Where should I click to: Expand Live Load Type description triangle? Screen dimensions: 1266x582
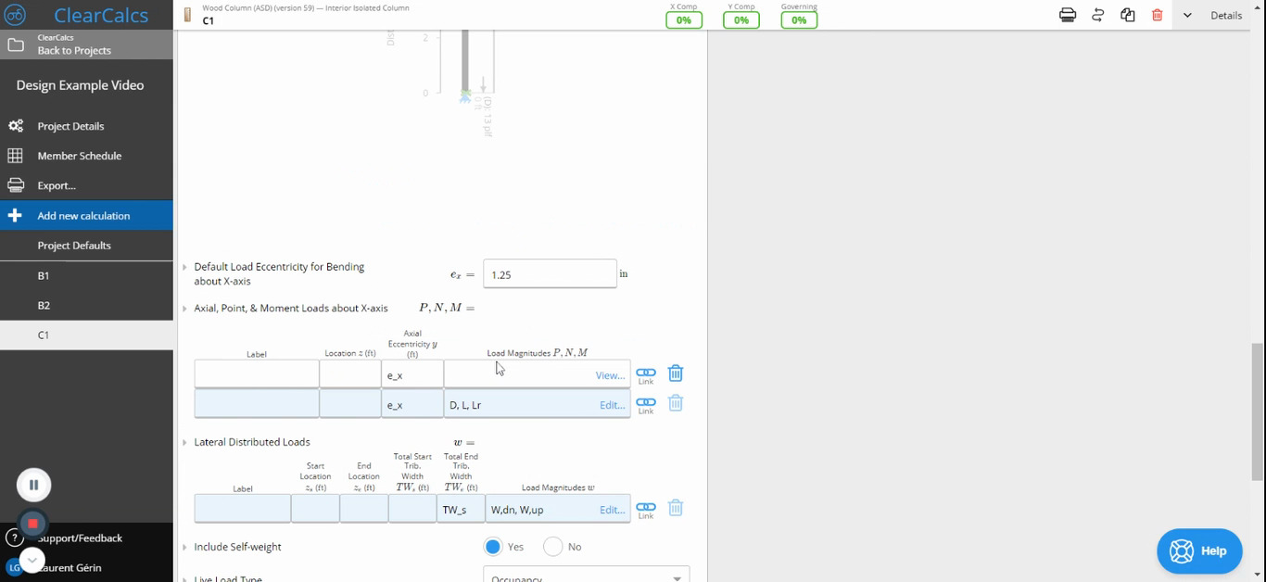pyautogui.click(x=185, y=578)
